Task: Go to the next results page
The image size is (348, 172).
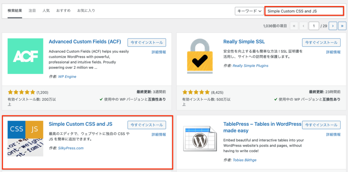Action: click(333, 26)
